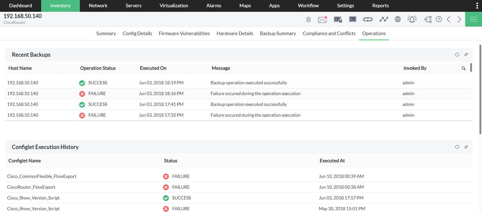Image resolution: width=482 pixels, height=212 pixels.
Task: Click the sync loop arrows icon
Action: [x=367, y=20]
